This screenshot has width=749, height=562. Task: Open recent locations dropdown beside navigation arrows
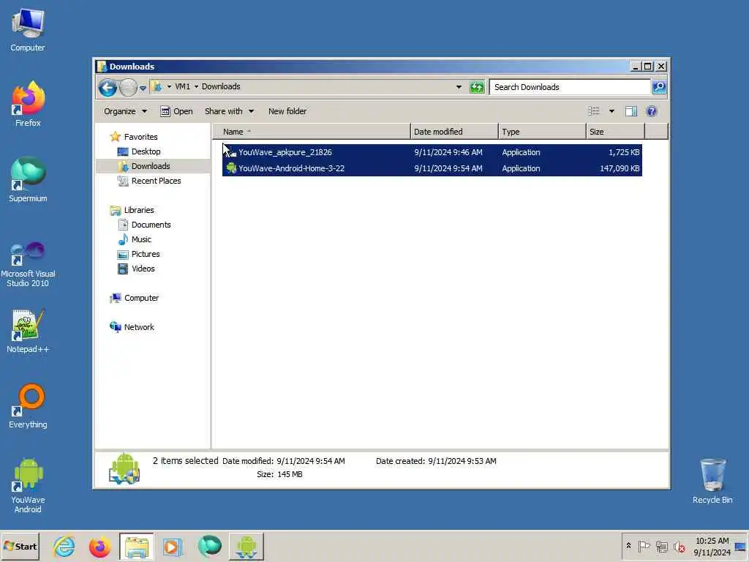143,88
